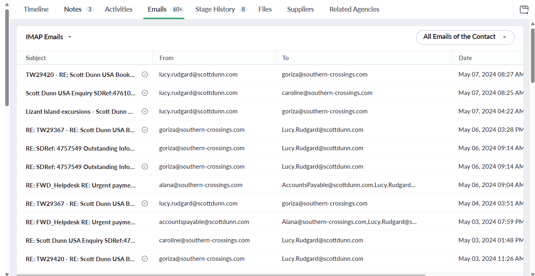This screenshot has height=276, width=535.
Task: Open first RE: SDRef: 4757549 Outstanding Info email
Action: click(x=80, y=148)
